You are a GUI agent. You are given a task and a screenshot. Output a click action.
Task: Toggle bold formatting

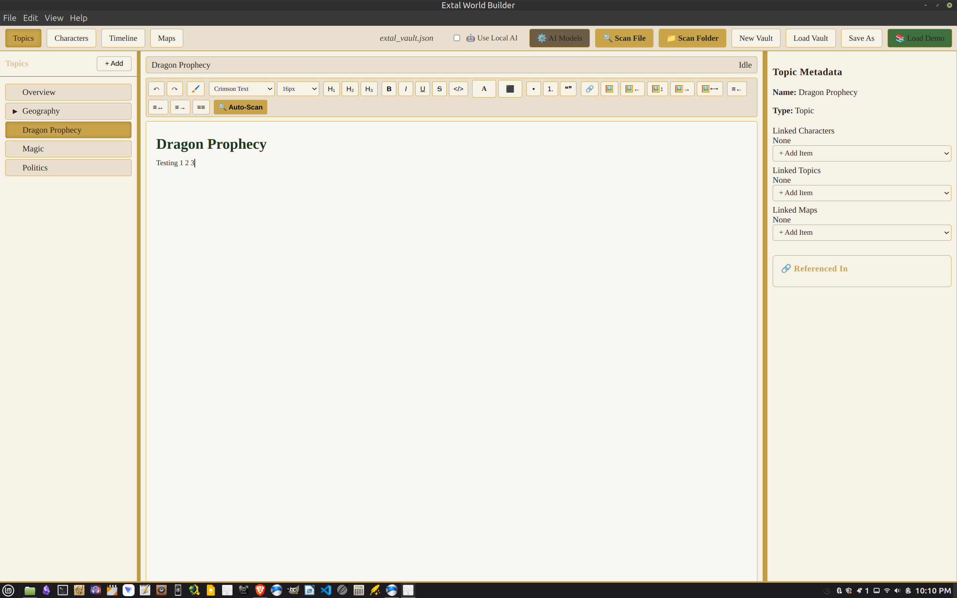[389, 89]
